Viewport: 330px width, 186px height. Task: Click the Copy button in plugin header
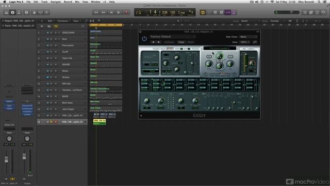pos(181,42)
